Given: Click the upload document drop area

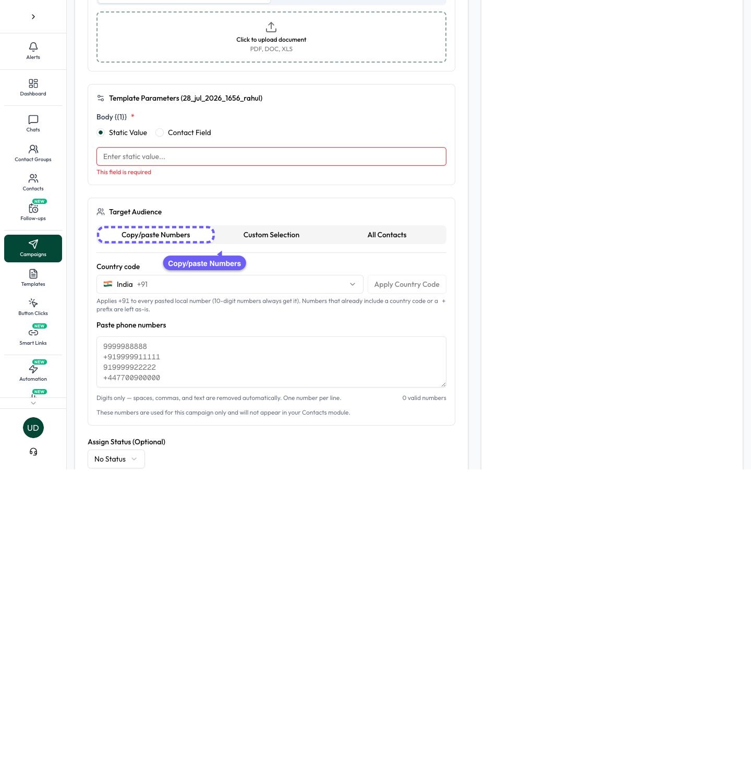Looking at the screenshot, I should (271, 37).
